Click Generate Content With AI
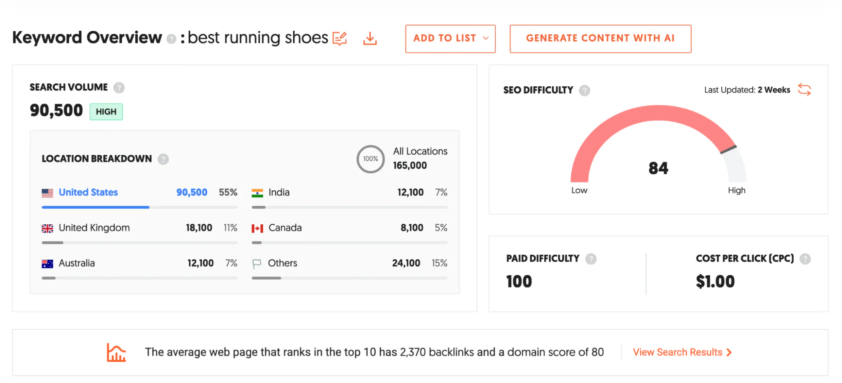 (600, 38)
